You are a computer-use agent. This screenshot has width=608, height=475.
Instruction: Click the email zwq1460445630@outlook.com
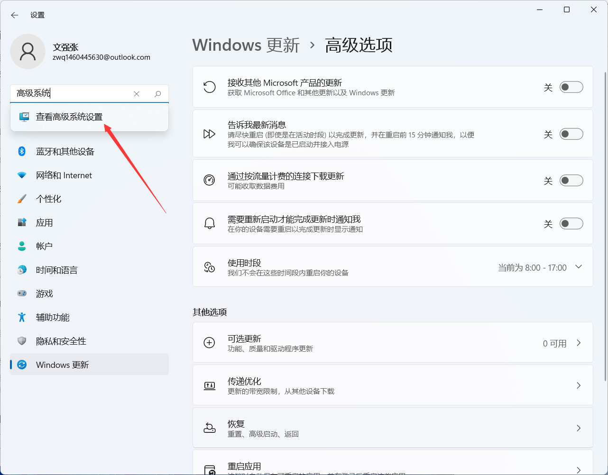[101, 57]
